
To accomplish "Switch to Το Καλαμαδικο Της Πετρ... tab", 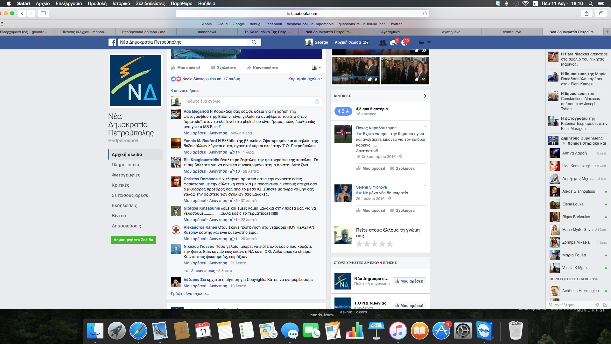I will click(267, 32).
